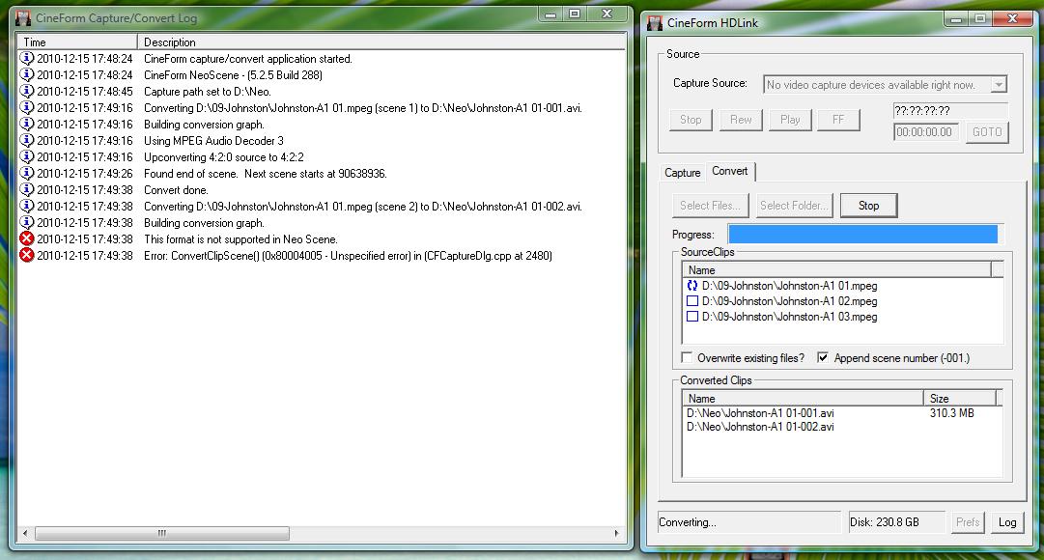1044x560 pixels.
Task: Click the 'Error: ConvertClipScene()' log entry text
Action: coord(349,256)
